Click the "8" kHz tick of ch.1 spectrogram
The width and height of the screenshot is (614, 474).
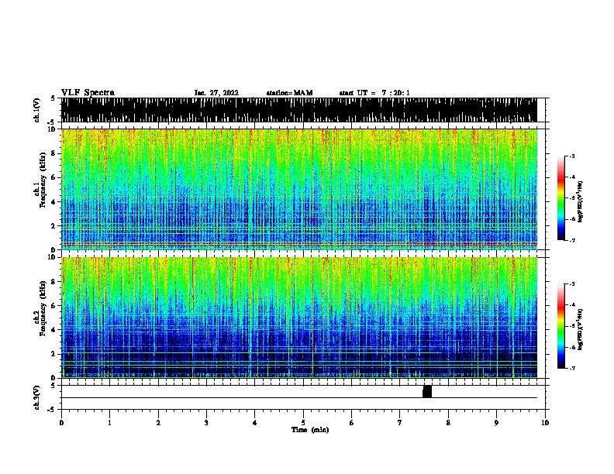(53, 153)
